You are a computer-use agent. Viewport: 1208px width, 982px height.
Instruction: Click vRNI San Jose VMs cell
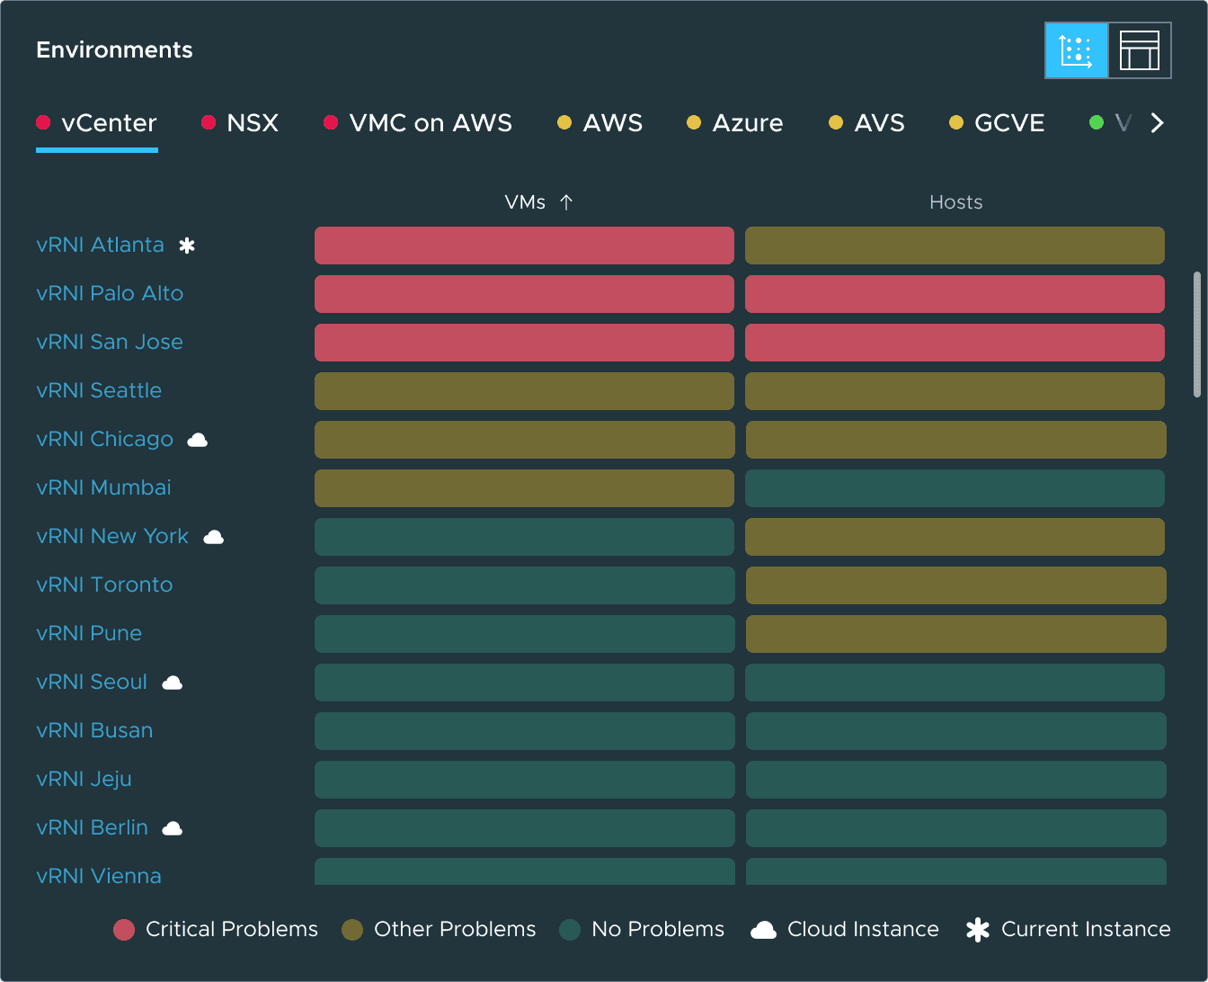524,343
